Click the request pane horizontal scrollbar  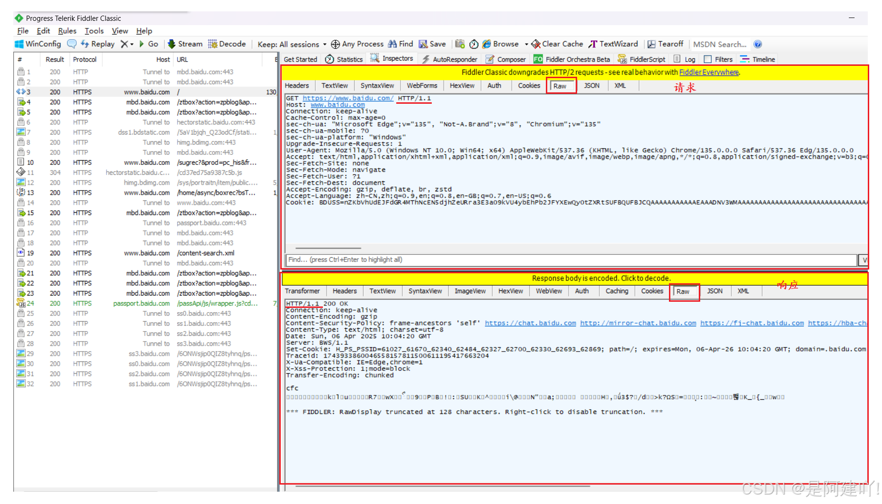(x=328, y=248)
